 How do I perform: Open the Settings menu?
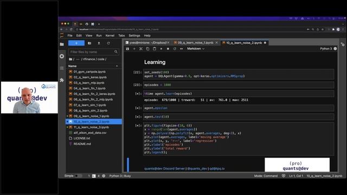pos(134,36)
